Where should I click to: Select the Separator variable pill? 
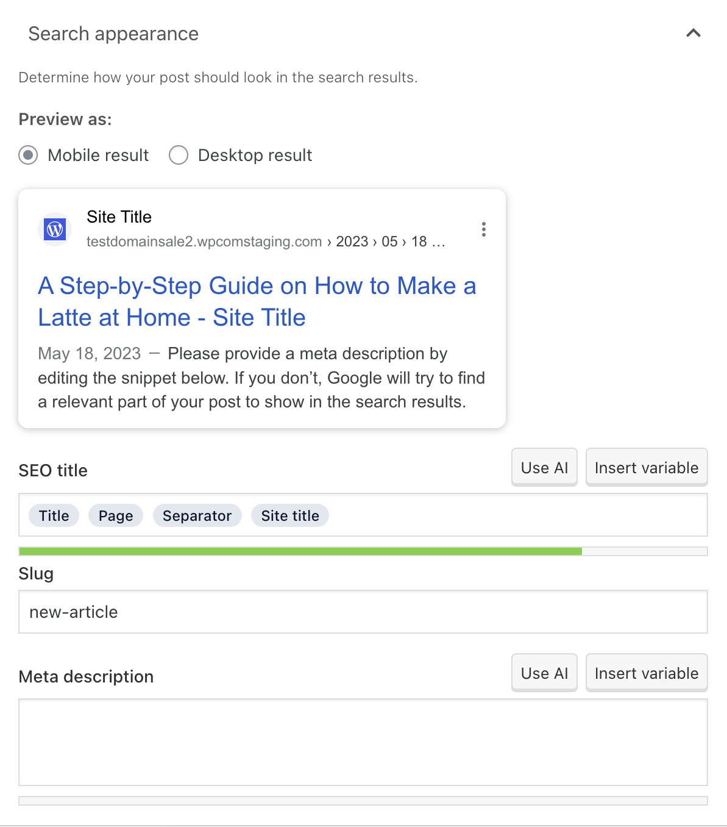coord(197,515)
